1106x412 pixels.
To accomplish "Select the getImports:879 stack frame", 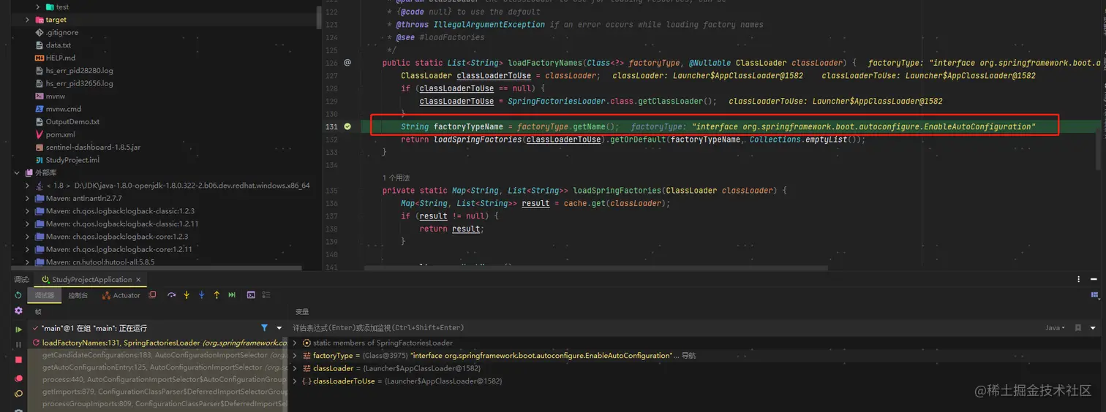I will [x=158, y=392].
